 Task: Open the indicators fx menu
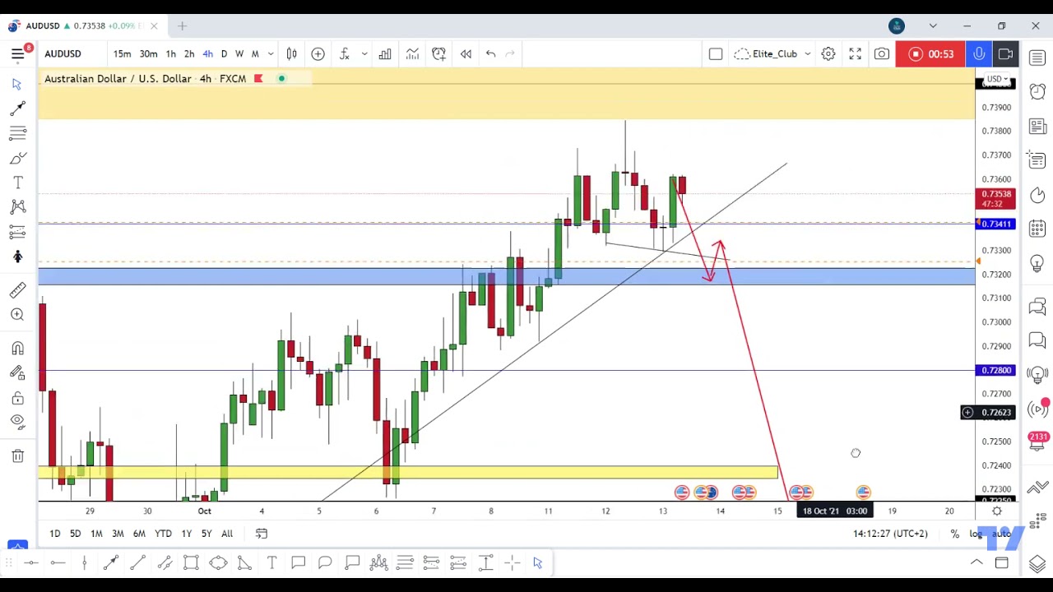click(345, 54)
